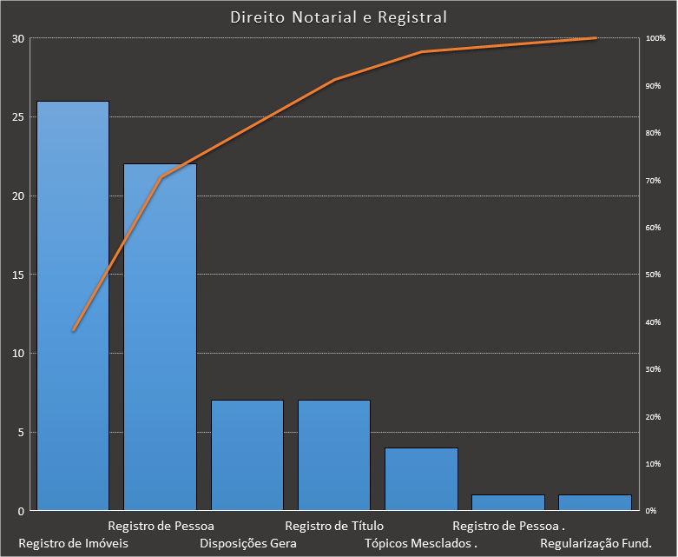The width and height of the screenshot is (678, 557).
Task: Click the 5 value on left axis
Action: pyautogui.click(x=21, y=432)
